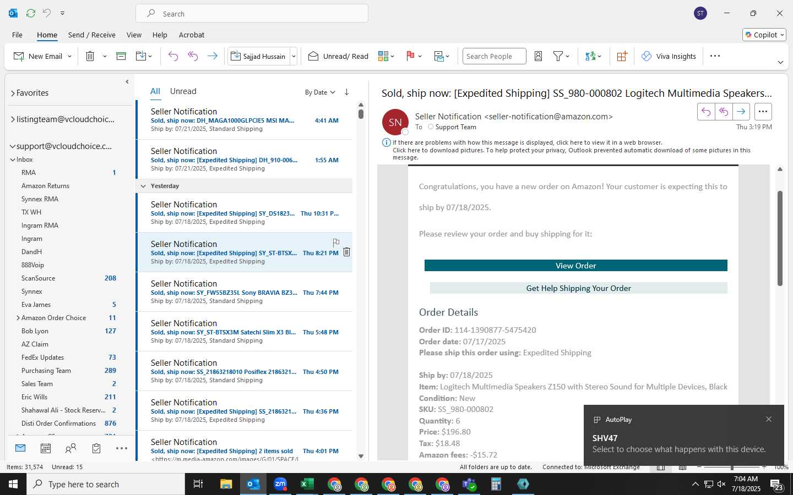Click the Send/Receive sync icon in the title bar
Screen dimensions: 793x495
[x=31, y=13]
